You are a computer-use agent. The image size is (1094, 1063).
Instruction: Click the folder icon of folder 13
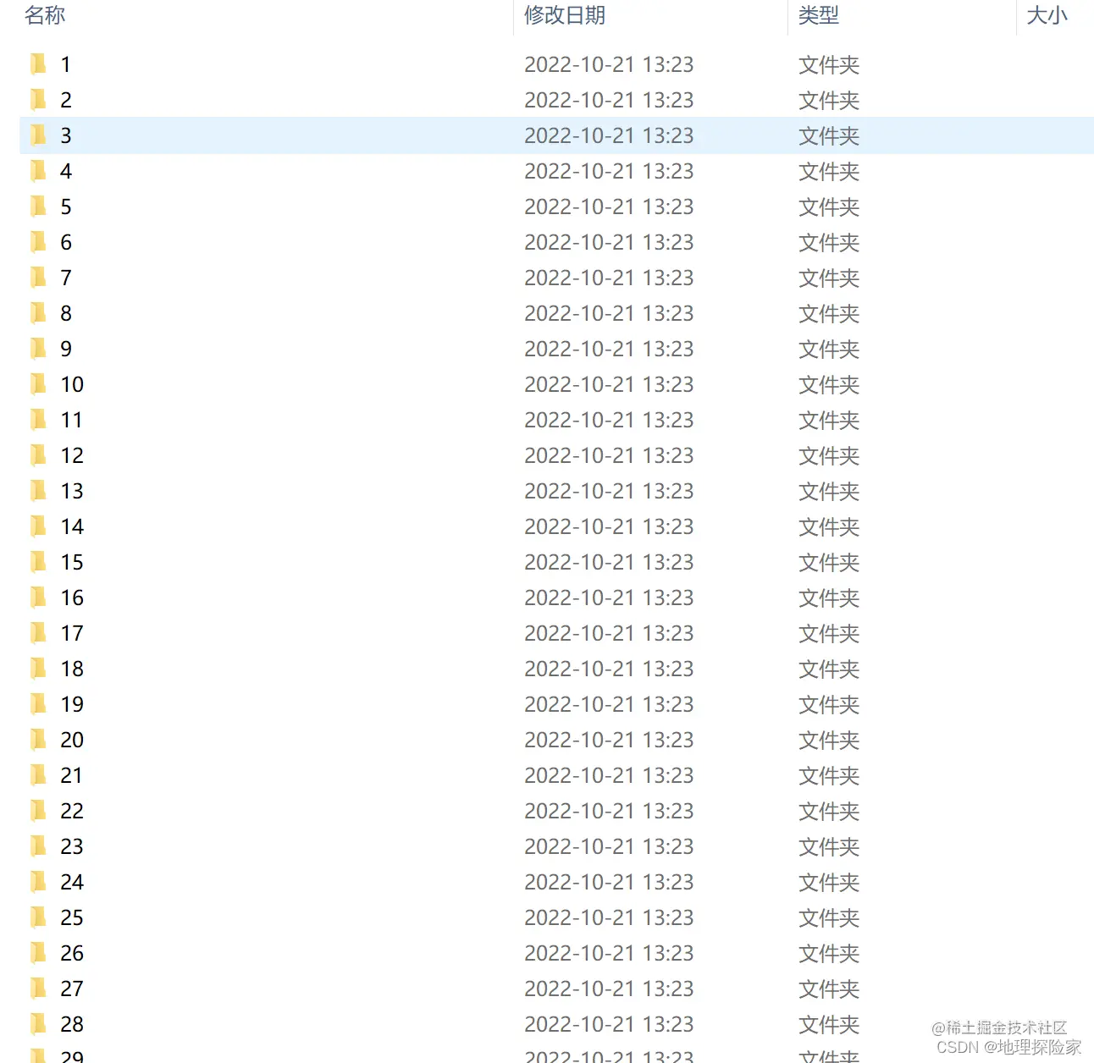pos(38,491)
